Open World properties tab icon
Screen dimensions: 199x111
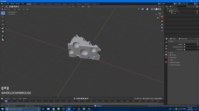coord(166,58)
